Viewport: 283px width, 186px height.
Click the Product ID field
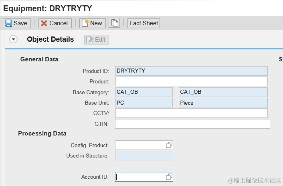click(x=191, y=71)
